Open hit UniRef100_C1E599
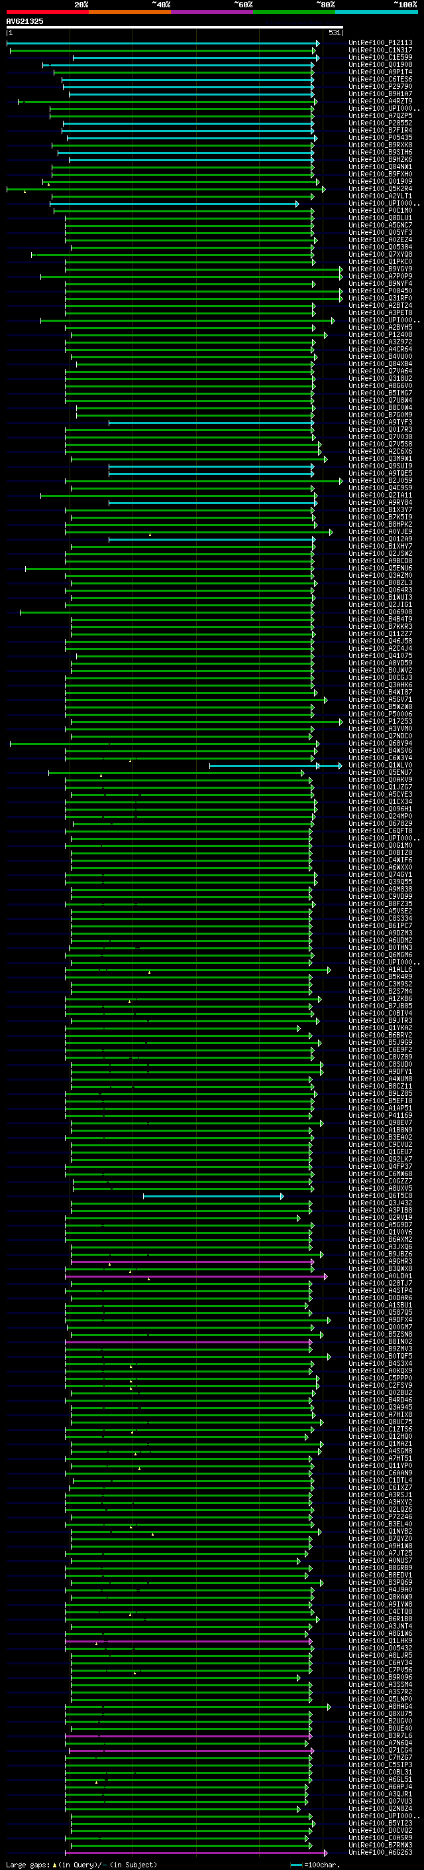The image size is (424, 1870). click(x=380, y=57)
